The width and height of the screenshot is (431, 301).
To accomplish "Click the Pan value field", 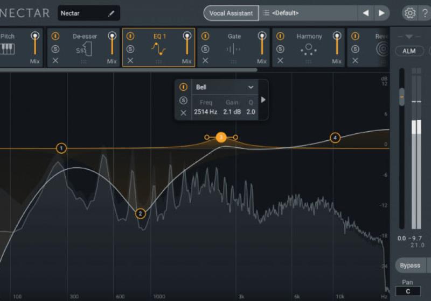I will click(x=408, y=291).
